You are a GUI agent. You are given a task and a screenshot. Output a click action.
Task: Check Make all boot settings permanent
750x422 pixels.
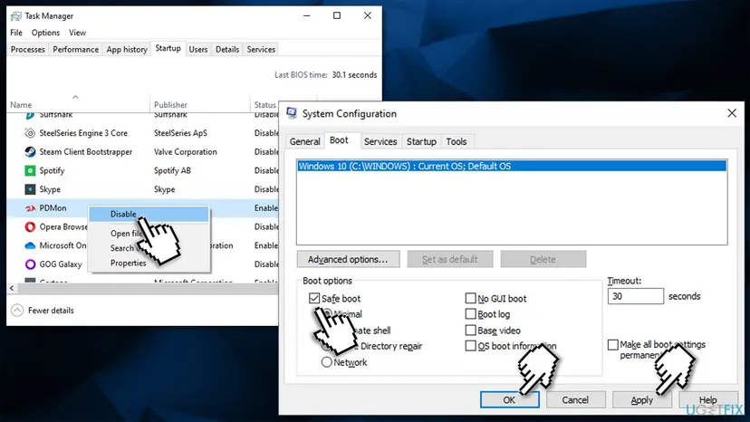pos(612,344)
